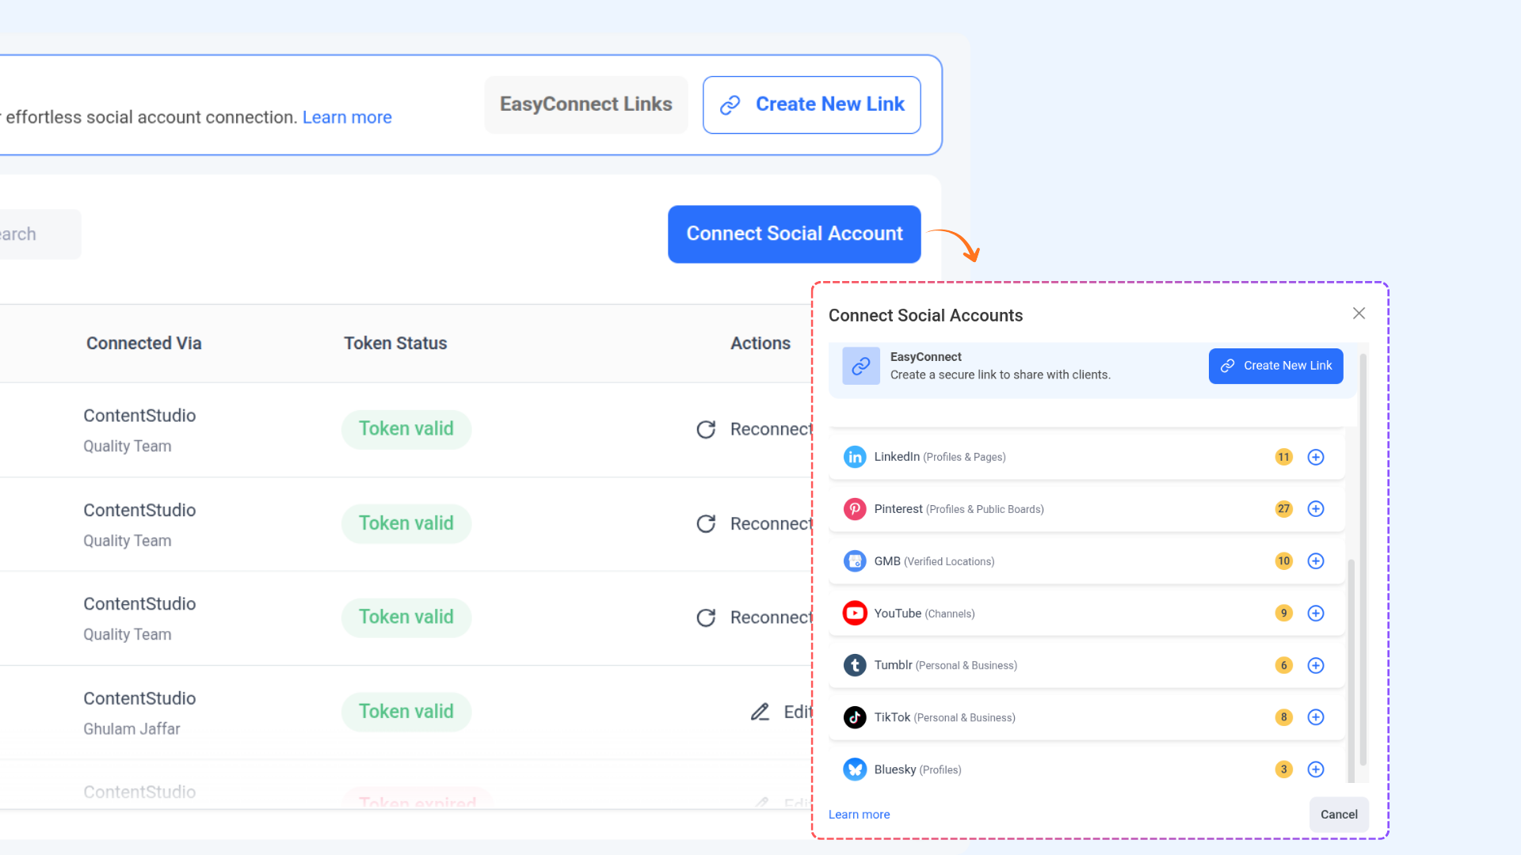Click the plus icon next to Bluesky
This screenshot has height=855, width=1521.
coord(1316,769)
